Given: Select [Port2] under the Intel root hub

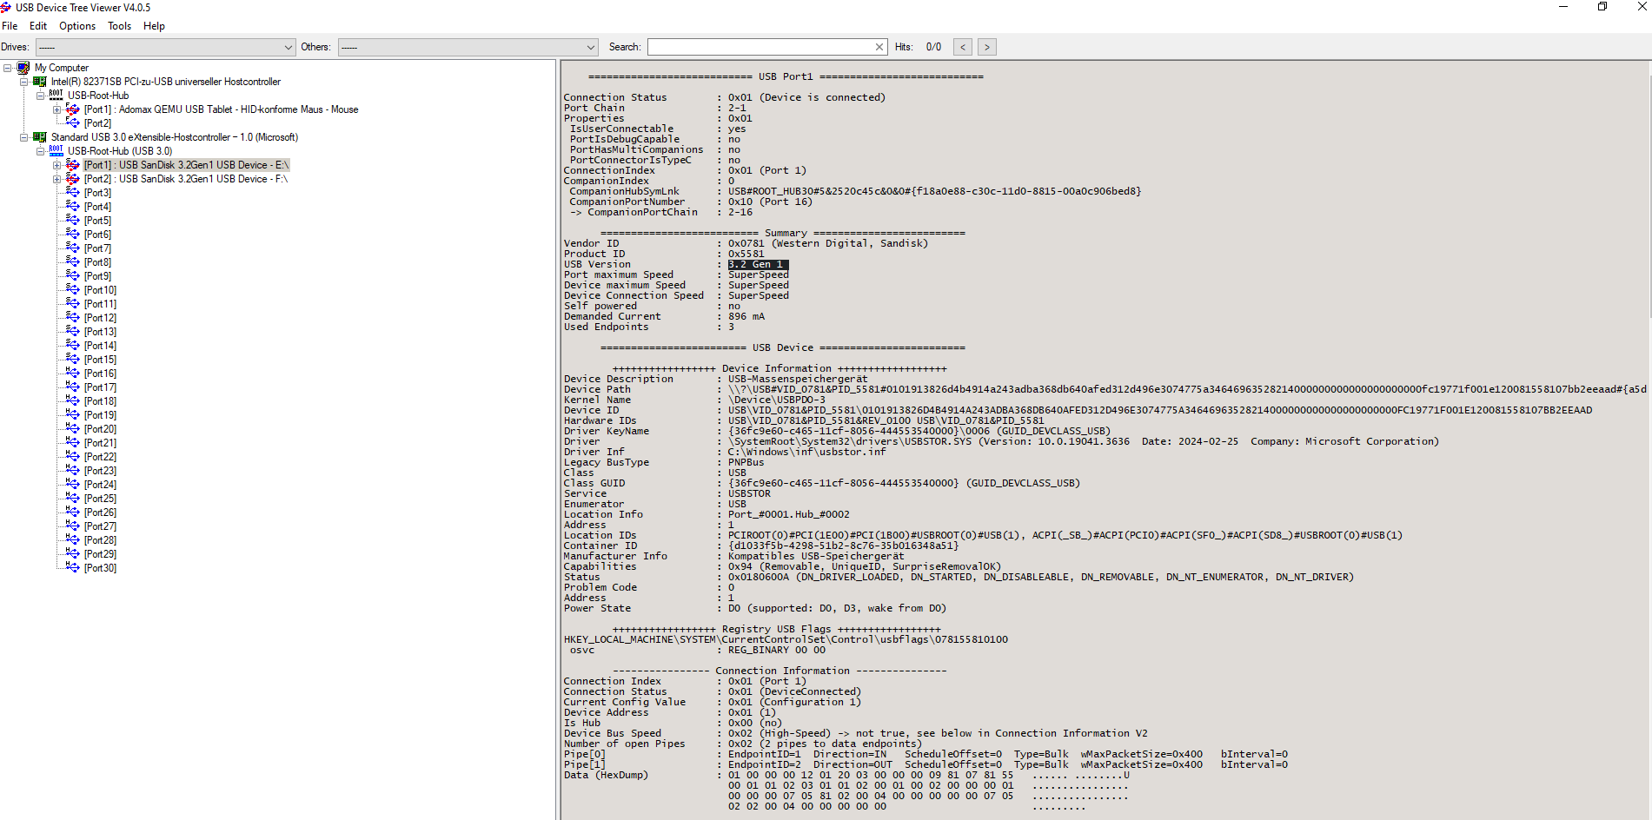Looking at the screenshot, I should pos(97,123).
